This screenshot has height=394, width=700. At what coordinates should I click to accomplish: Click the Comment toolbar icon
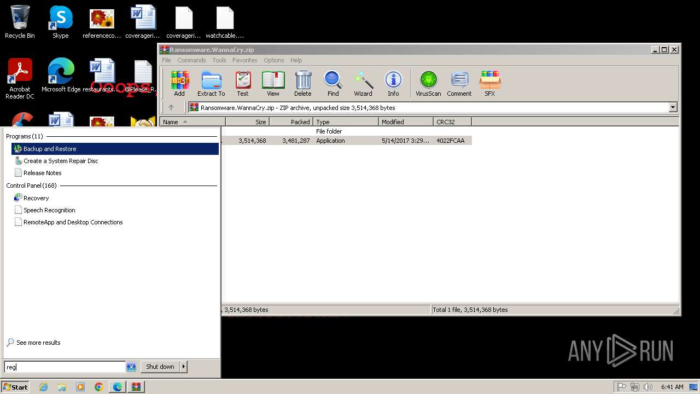click(459, 84)
